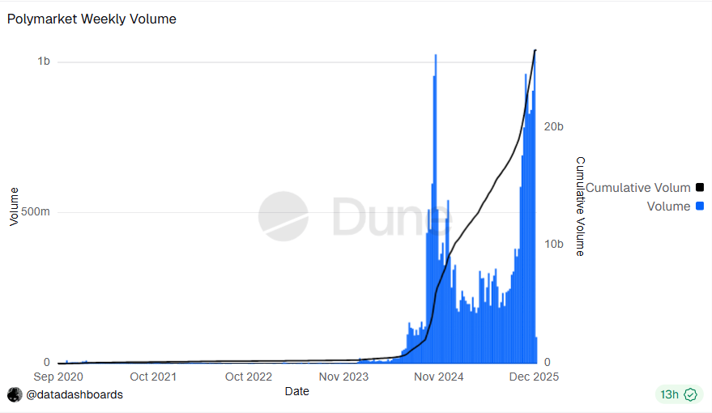The width and height of the screenshot is (712, 413).
Task: Toggle the Cumulative Volum legend label
Action: 637,188
